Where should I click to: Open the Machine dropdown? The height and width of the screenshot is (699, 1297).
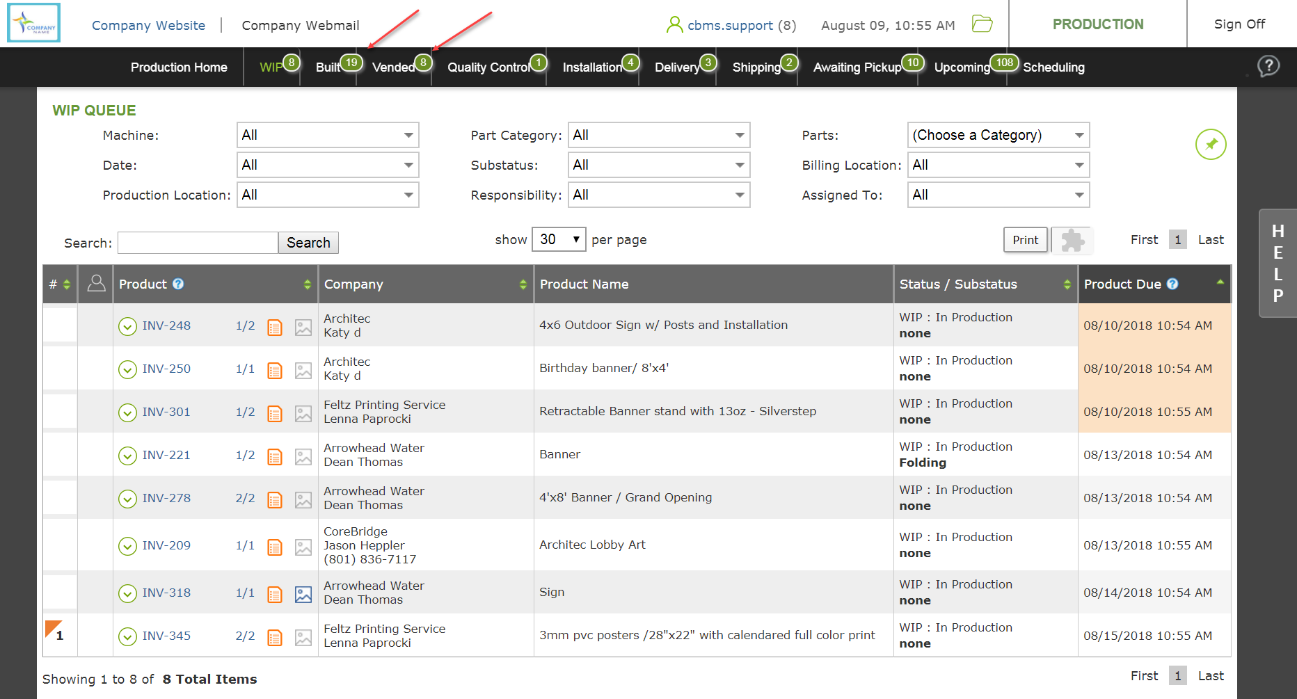328,135
